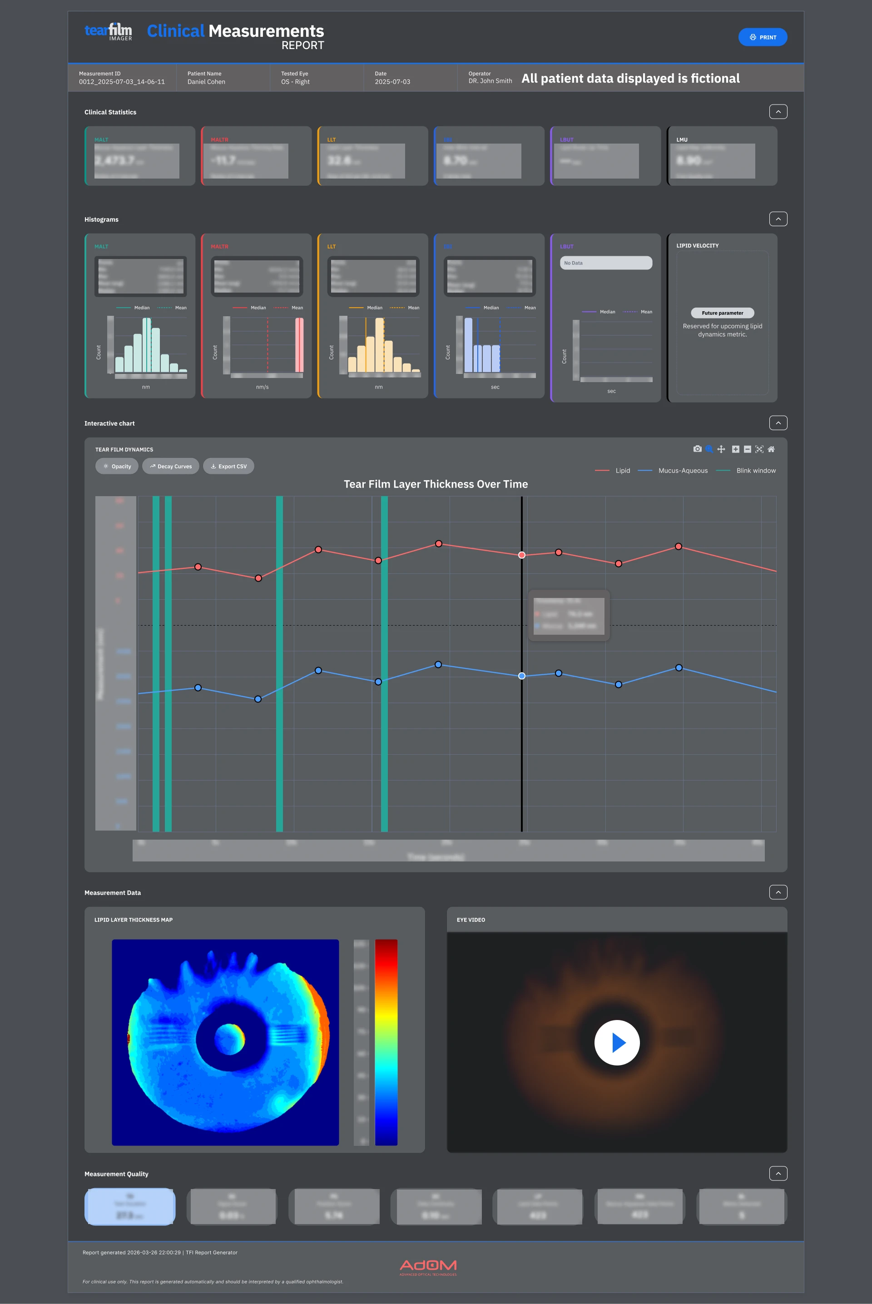The width and height of the screenshot is (872, 1304).
Task: Play the eye video
Action: [617, 1043]
